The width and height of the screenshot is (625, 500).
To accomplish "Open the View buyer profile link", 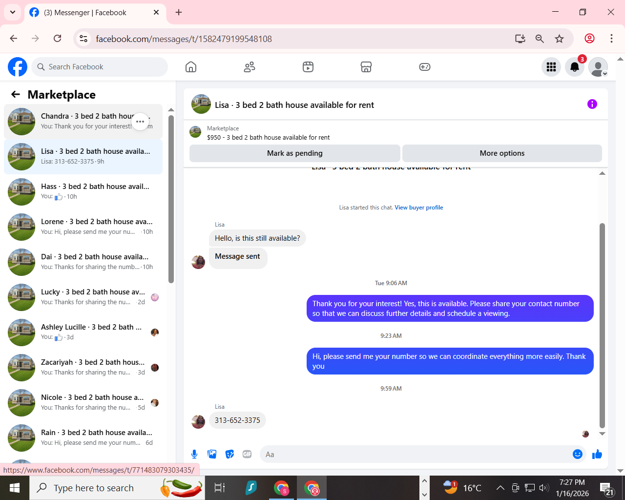I will (x=419, y=208).
